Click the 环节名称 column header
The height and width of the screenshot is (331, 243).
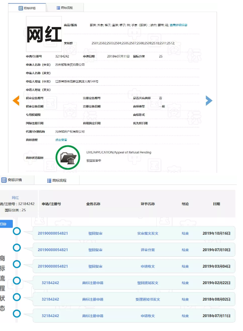point(147,204)
